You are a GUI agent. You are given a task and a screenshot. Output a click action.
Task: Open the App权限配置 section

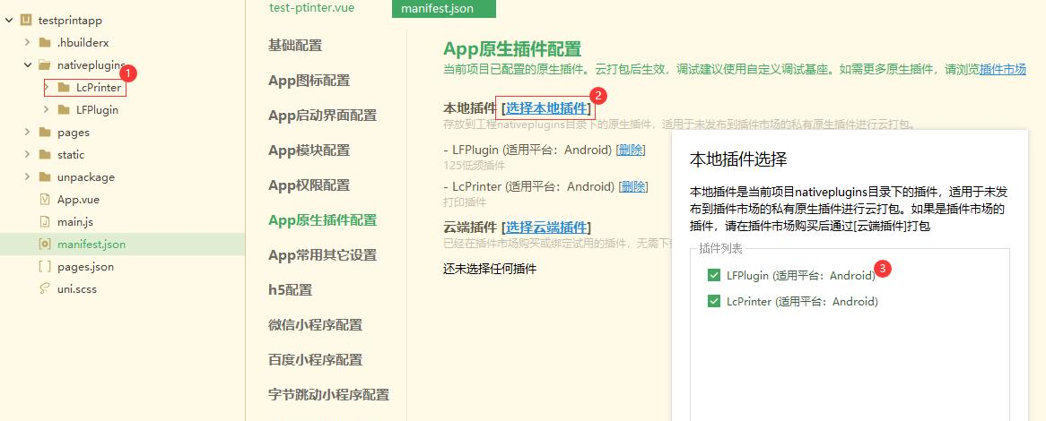tap(309, 185)
